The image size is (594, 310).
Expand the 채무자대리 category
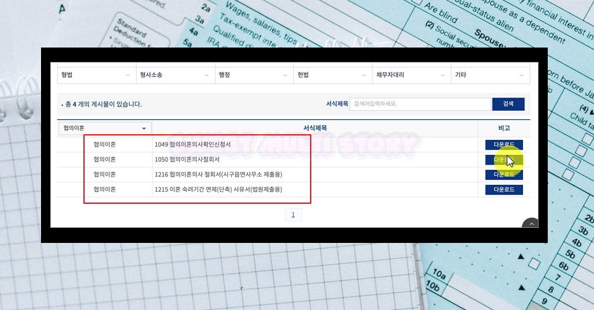point(412,75)
